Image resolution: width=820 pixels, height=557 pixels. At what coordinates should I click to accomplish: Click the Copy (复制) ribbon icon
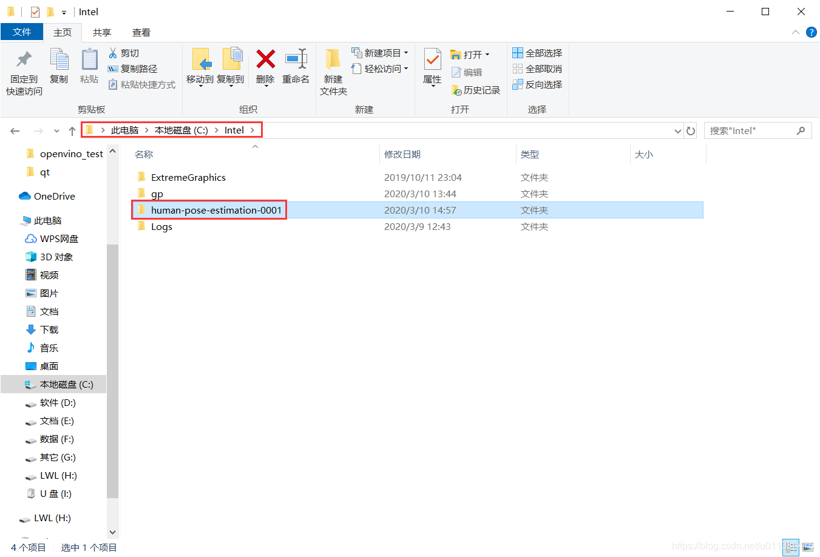point(59,59)
